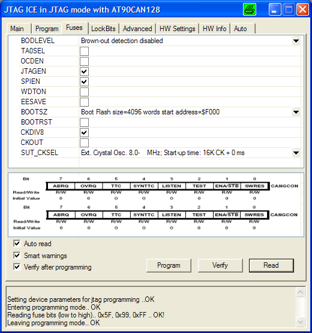Expand the BOOTSZ dropdown arrow
Viewport: 312px width, 333px height.
click(x=296, y=112)
